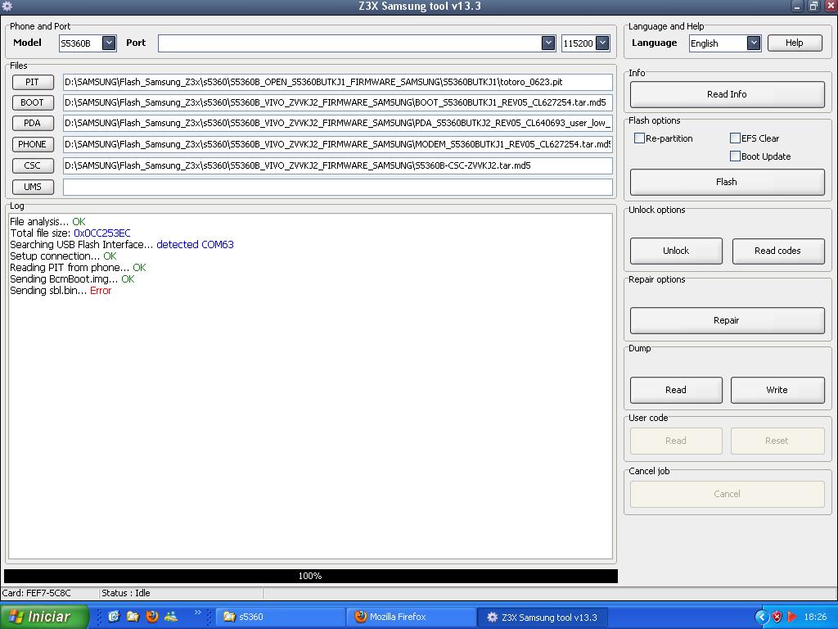838x629 pixels.
Task: Click the 'Card: FEF7-5C8C' status entry
Action: coord(36,593)
